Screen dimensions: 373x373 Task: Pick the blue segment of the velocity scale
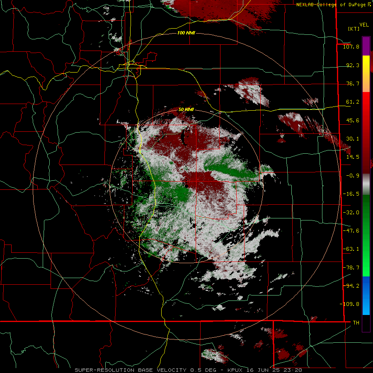pyautogui.click(x=366, y=295)
